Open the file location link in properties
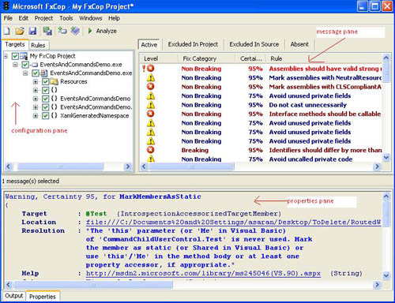 (x=233, y=222)
